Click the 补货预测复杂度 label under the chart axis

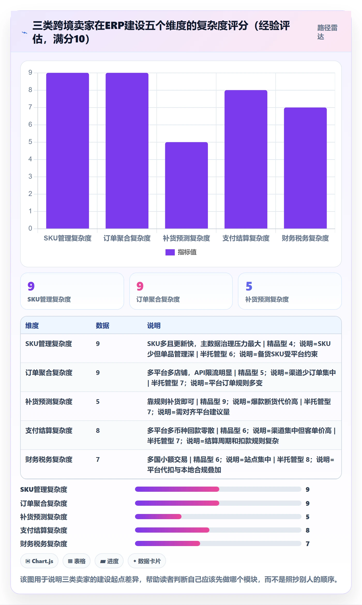click(x=186, y=238)
